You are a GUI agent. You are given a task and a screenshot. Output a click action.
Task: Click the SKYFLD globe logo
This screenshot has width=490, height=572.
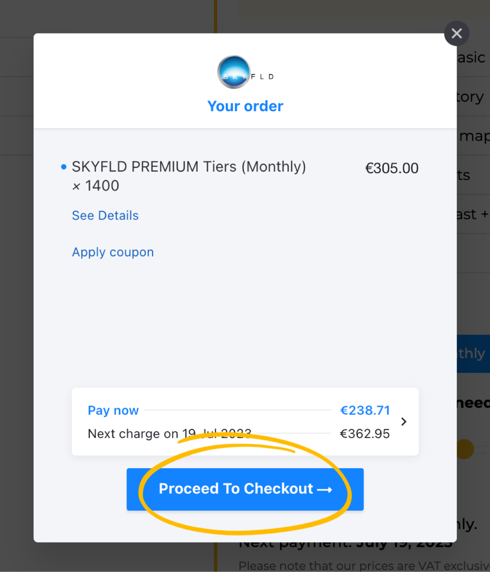pos(234,72)
